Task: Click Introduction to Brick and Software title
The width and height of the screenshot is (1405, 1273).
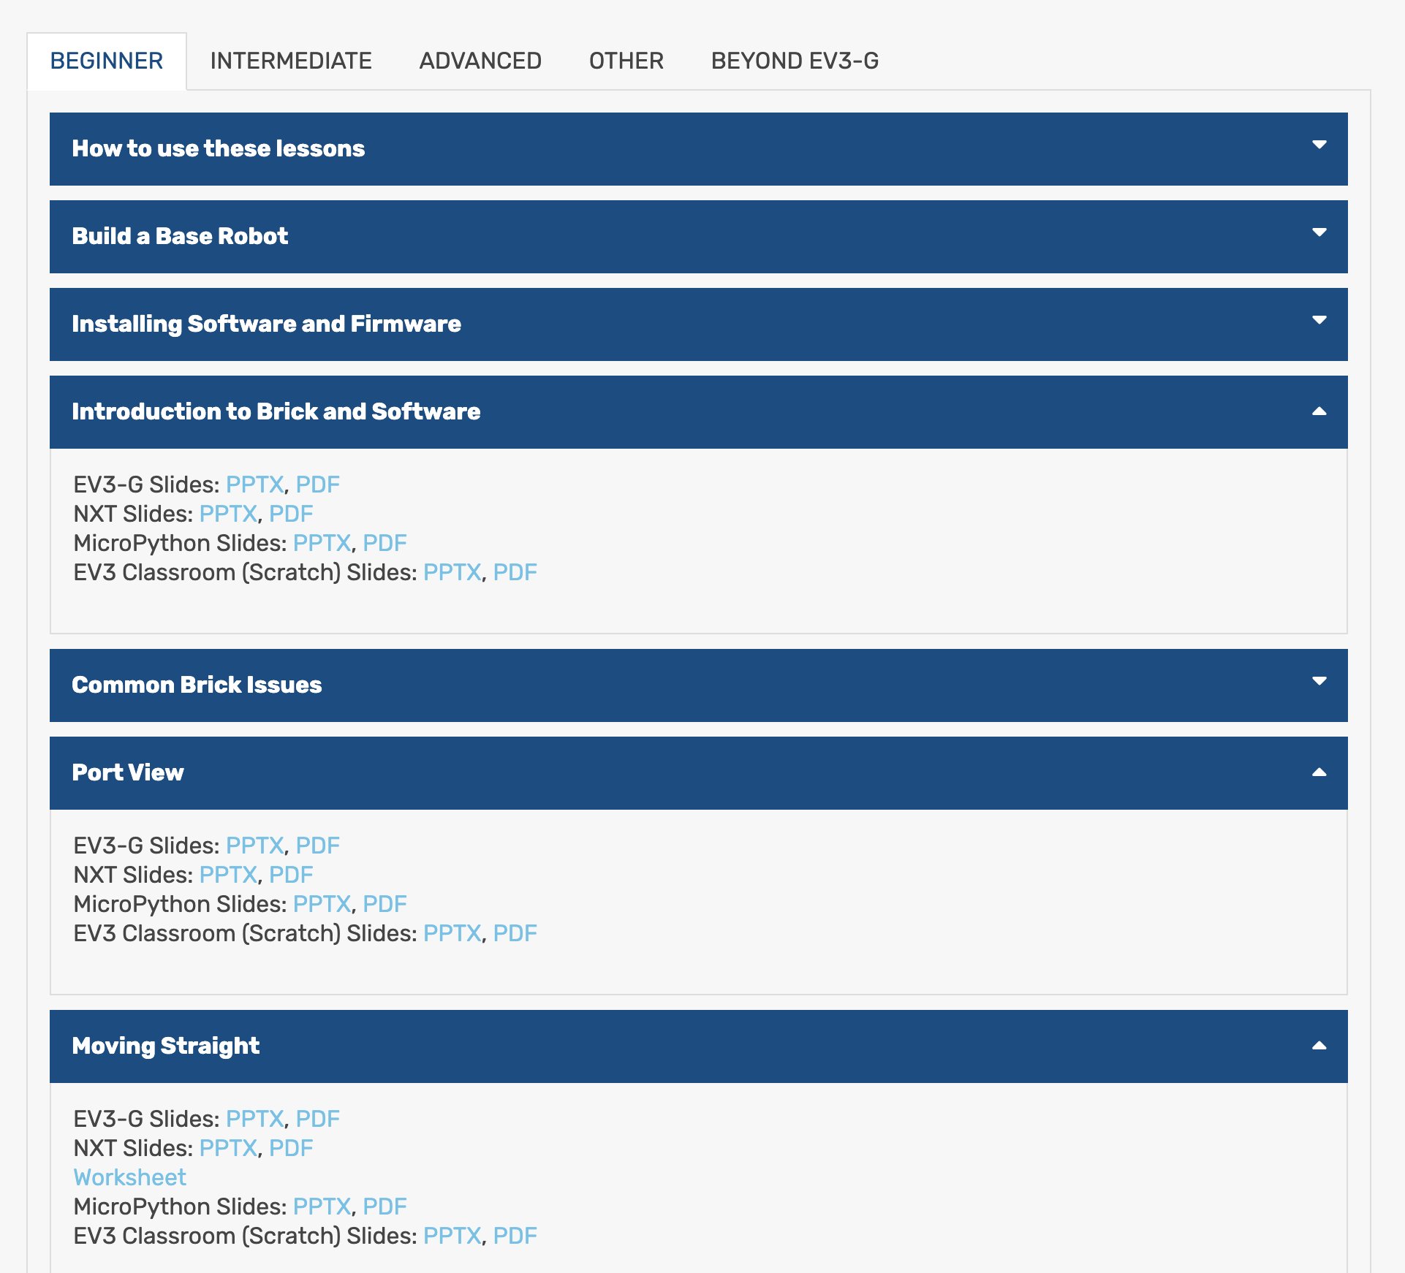Action: pyautogui.click(x=276, y=411)
